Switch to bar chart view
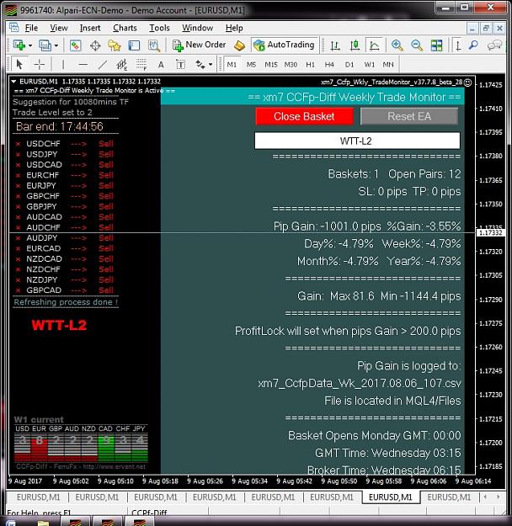 tap(334, 45)
